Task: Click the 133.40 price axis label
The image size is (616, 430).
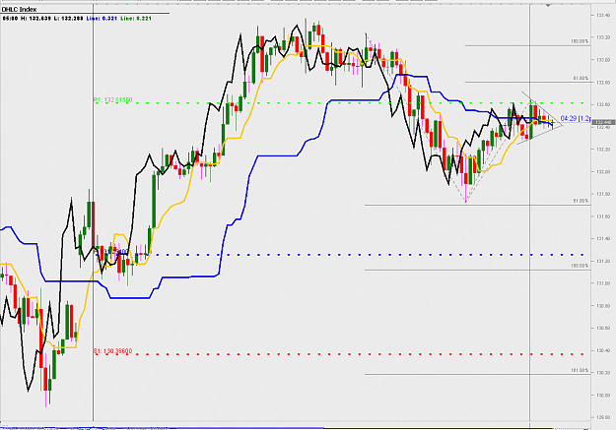Action: 603,16
